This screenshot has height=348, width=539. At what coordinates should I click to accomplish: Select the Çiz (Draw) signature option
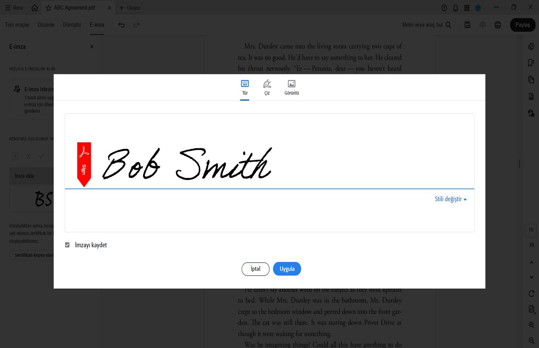pyautogui.click(x=267, y=87)
